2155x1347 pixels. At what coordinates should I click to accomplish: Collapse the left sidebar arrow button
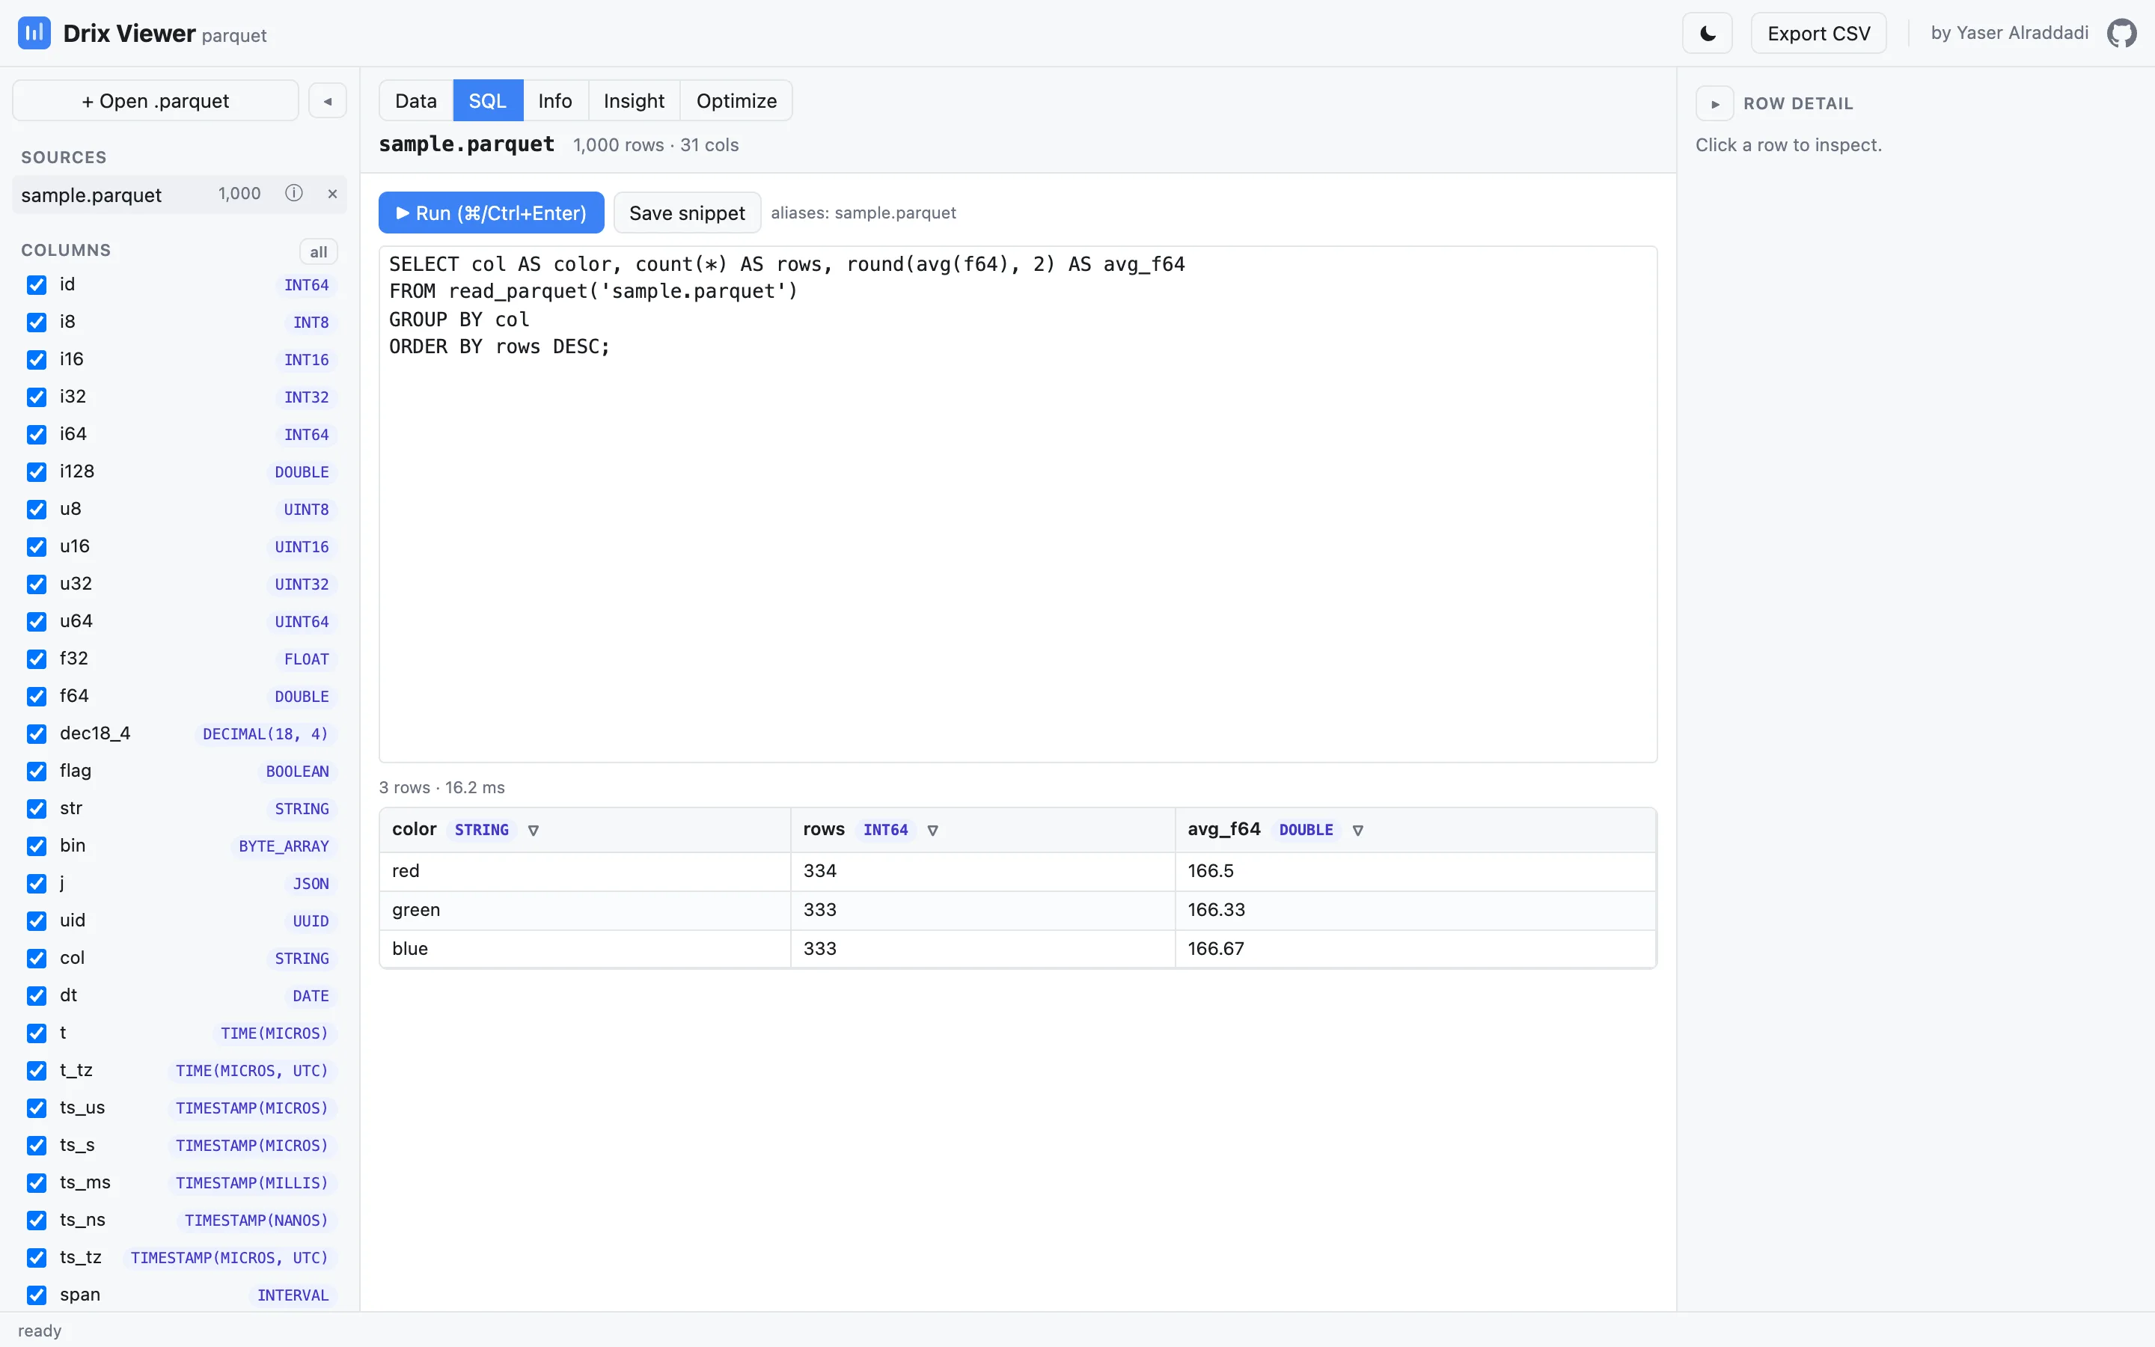click(x=328, y=101)
